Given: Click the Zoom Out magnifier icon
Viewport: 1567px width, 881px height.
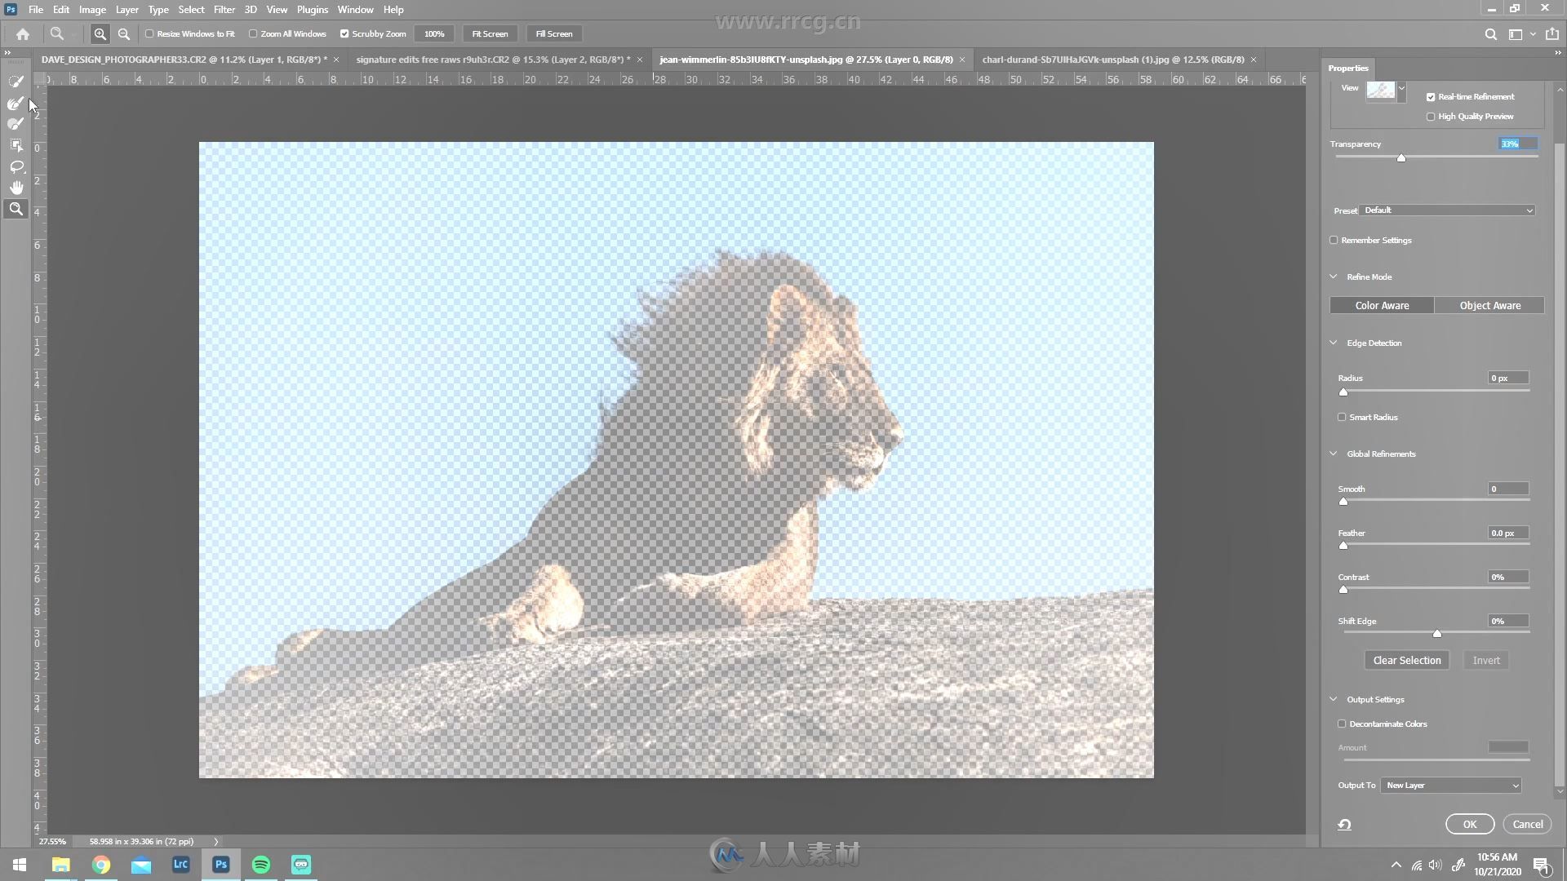Looking at the screenshot, I should 124,34.
